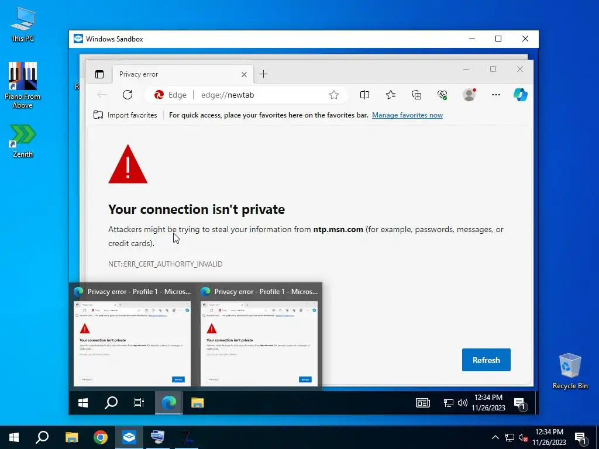Screen dimensions: 599x449
Task: Click the host muted volume icon
Action: pyautogui.click(x=524, y=437)
